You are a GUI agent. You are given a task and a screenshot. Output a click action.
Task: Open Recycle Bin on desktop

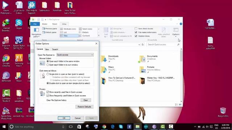click(223, 112)
